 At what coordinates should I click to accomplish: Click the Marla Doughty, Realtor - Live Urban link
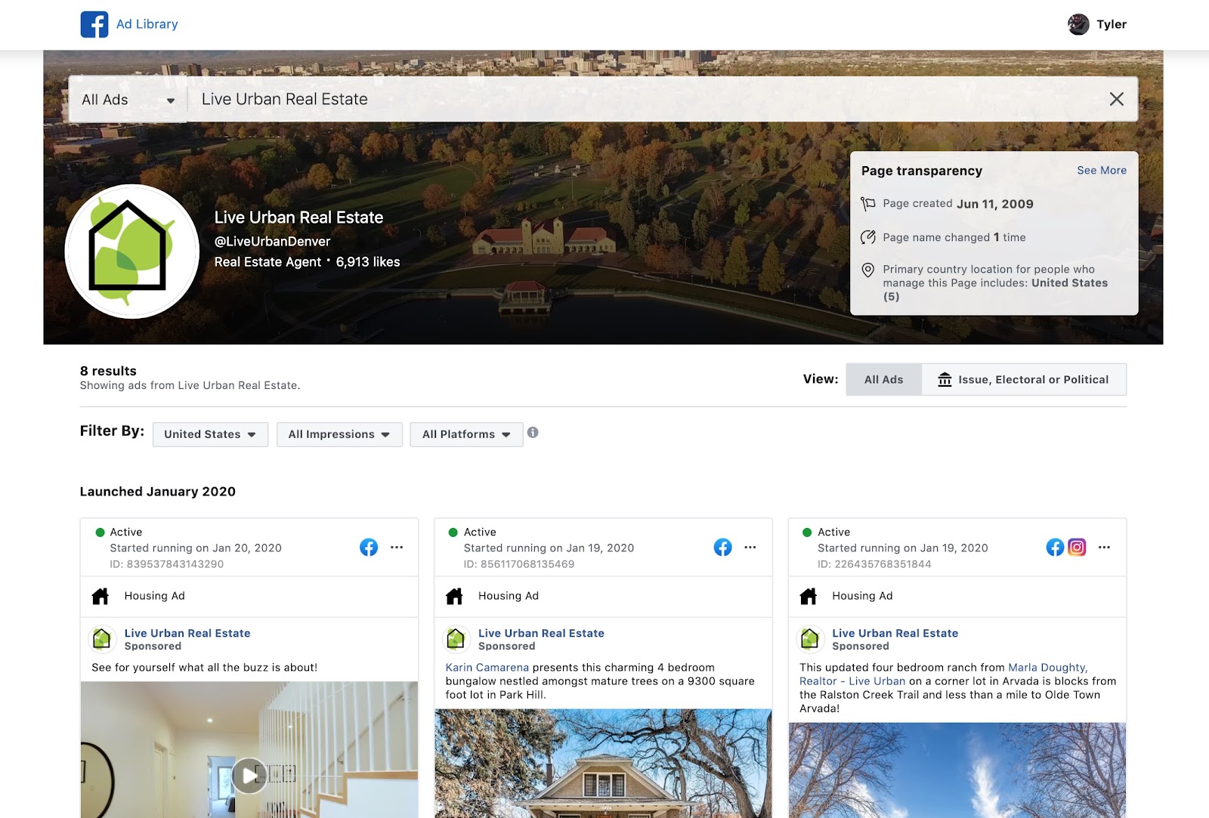click(x=944, y=674)
